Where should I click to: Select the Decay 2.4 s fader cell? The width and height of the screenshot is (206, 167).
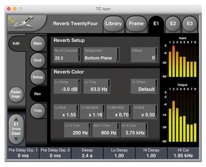click(x=87, y=153)
